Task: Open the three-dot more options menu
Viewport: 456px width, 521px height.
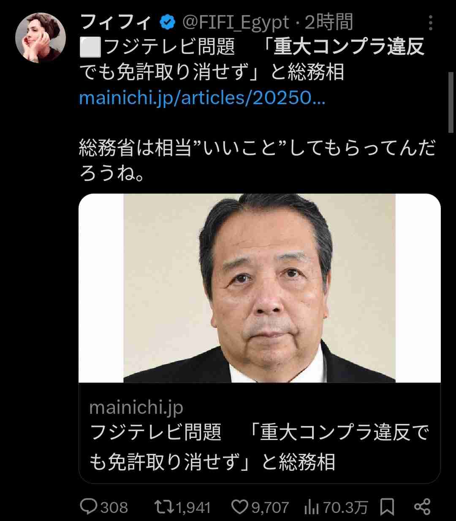Action: click(x=431, y=23)
